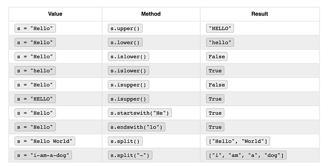Select the s.lower() method code

[125, 43]
